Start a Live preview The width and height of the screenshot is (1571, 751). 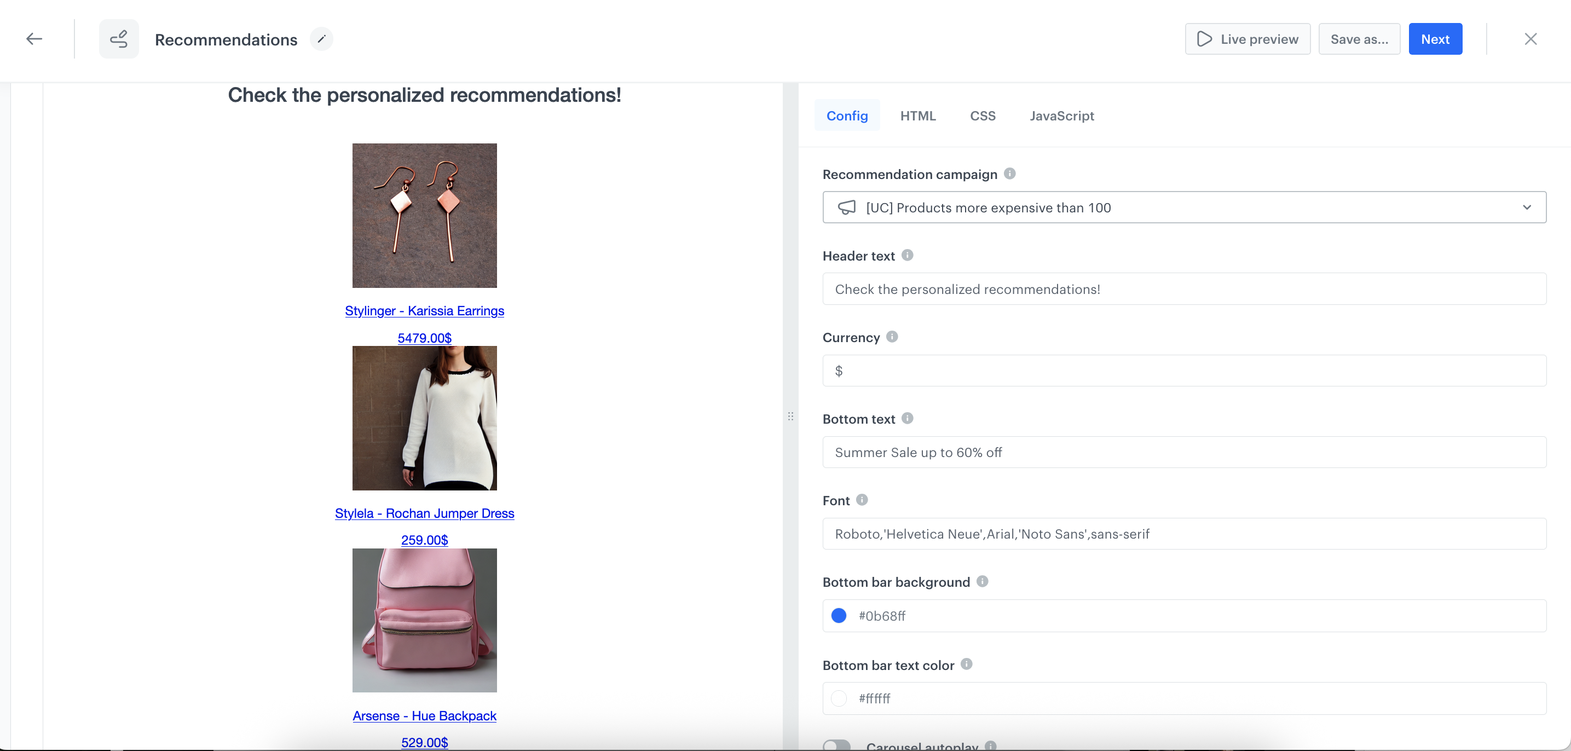pyautogui.click(x=1247, y=38)
